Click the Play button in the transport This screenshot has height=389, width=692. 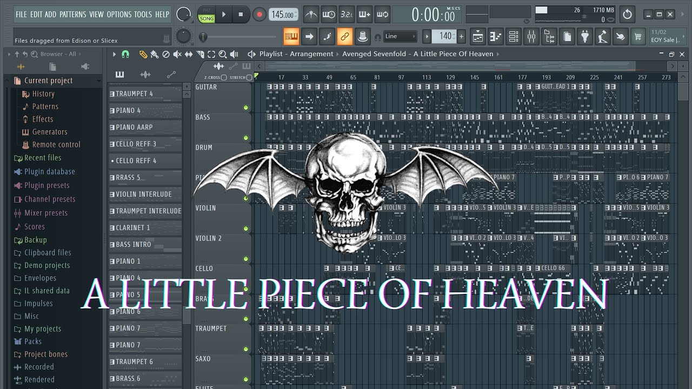tap(223, 15)
